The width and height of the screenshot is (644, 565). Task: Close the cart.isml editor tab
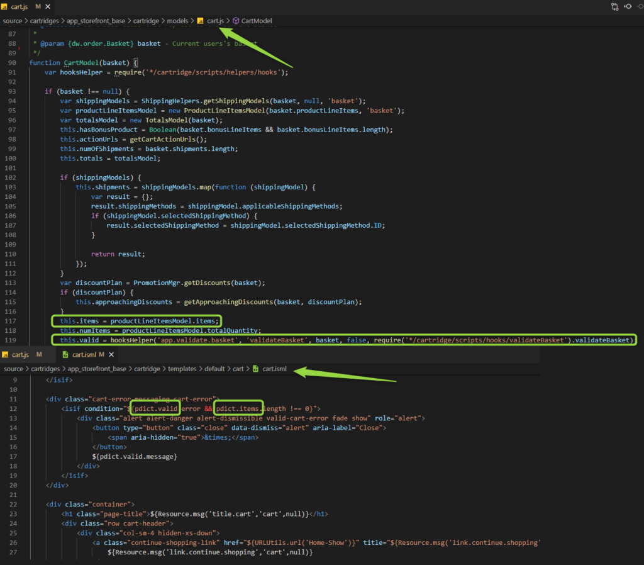[x=111, y=355]
